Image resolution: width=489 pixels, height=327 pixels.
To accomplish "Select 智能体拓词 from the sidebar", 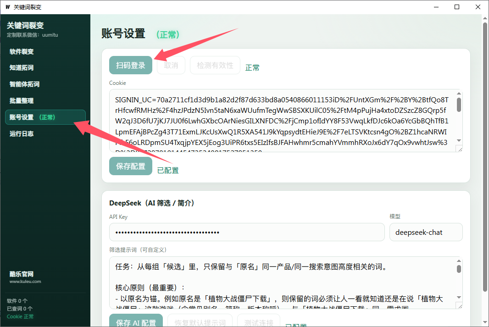I will (x=24, y=84).
